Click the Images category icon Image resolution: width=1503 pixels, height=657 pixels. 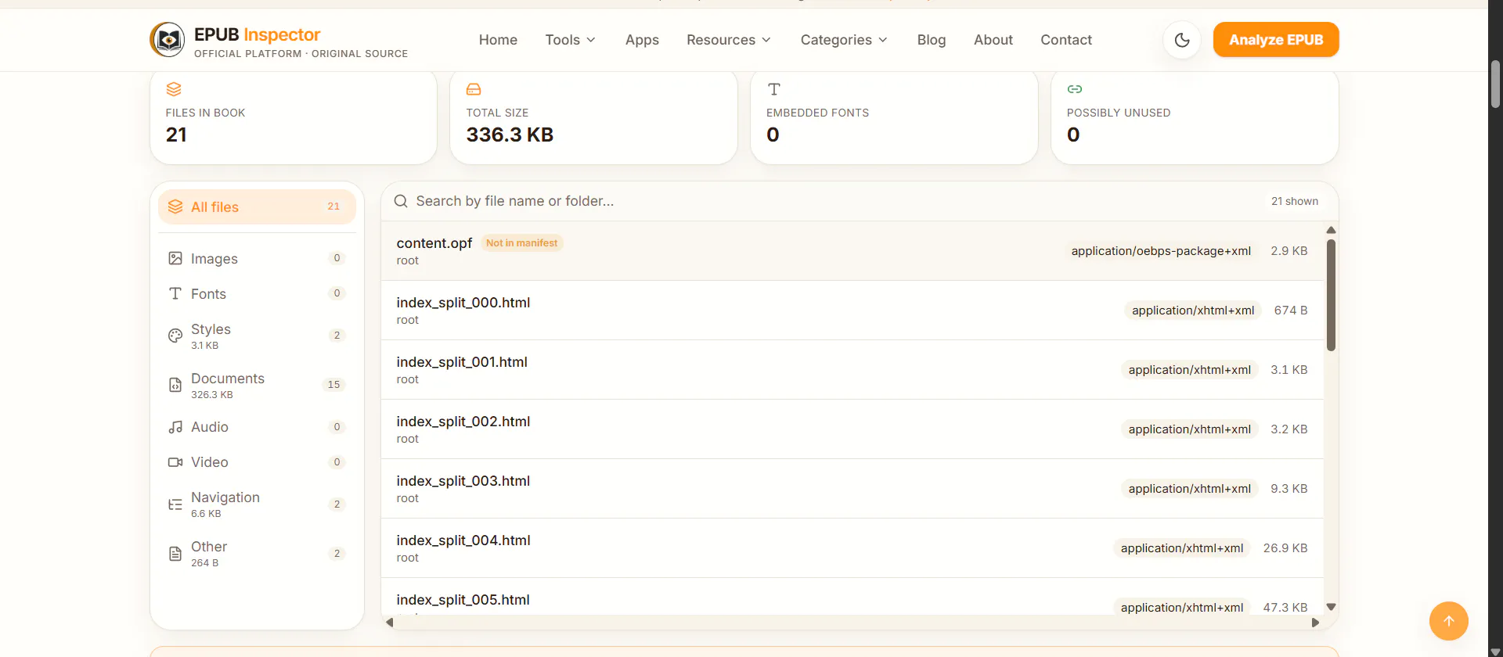[175, 258]
